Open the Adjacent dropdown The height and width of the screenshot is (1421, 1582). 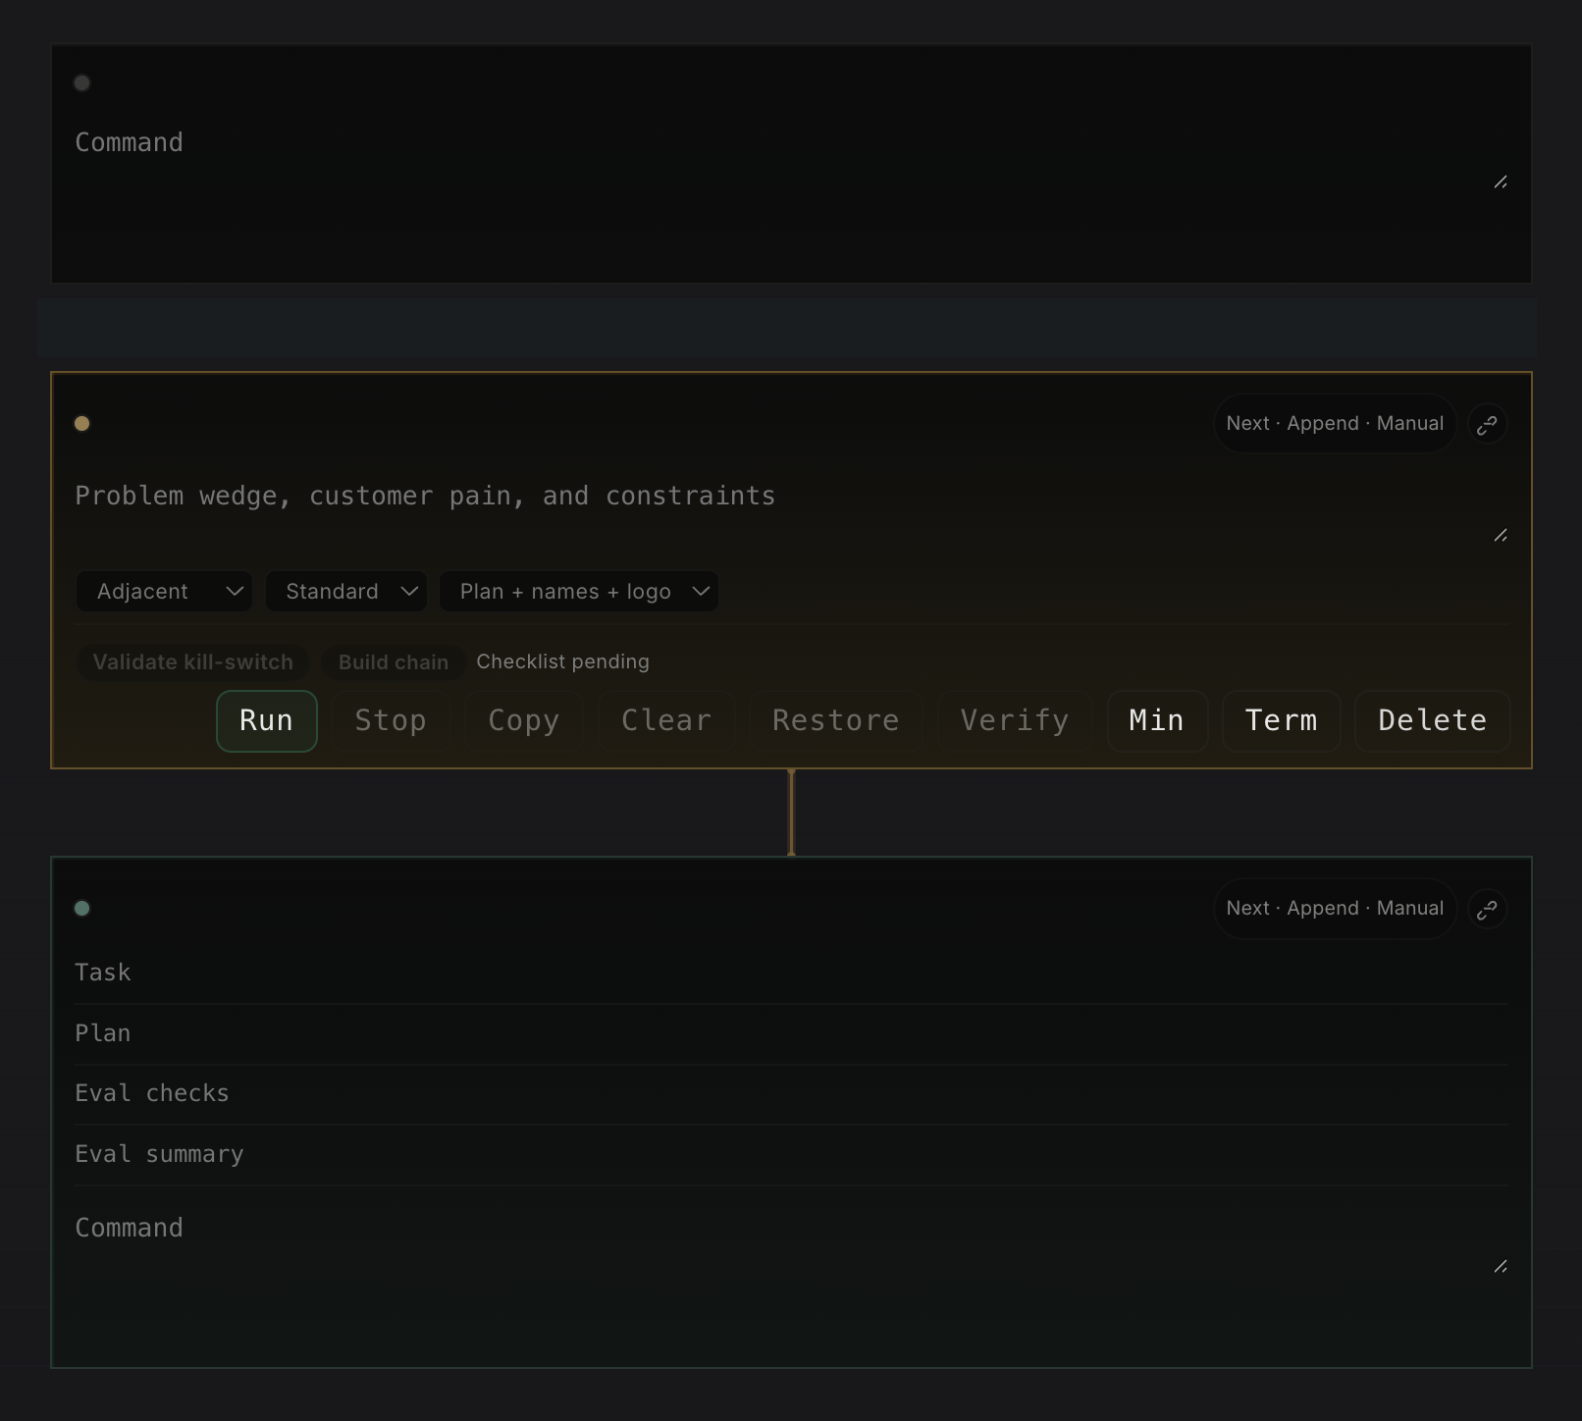point(164,592)
